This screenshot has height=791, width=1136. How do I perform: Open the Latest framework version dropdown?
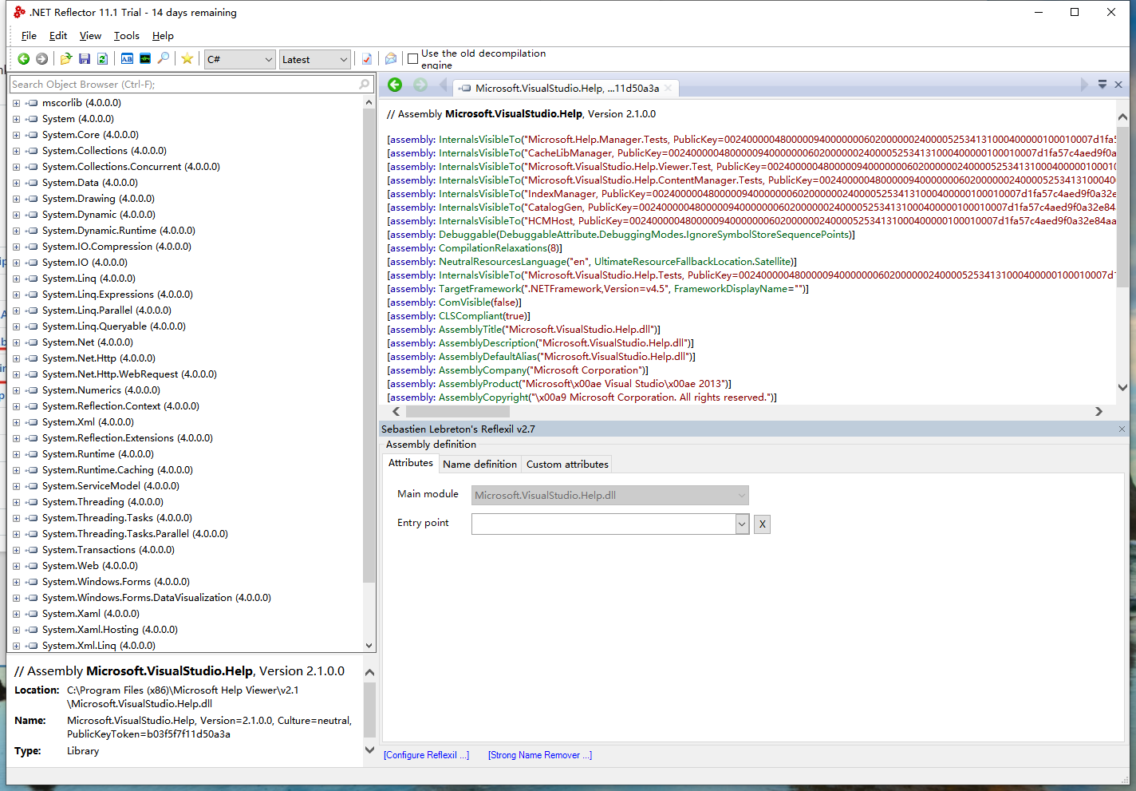315,59
